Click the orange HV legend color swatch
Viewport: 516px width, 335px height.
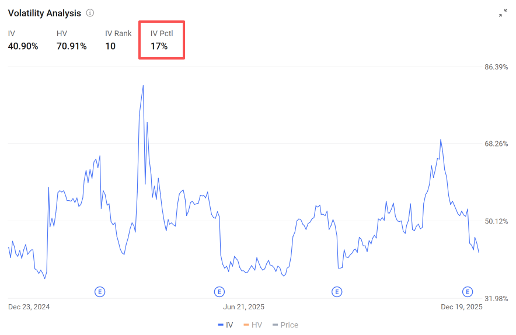[246, 325]
